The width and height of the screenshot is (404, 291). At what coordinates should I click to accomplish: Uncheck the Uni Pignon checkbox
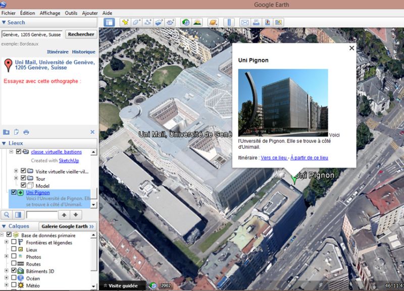click(x=14, y=192)
